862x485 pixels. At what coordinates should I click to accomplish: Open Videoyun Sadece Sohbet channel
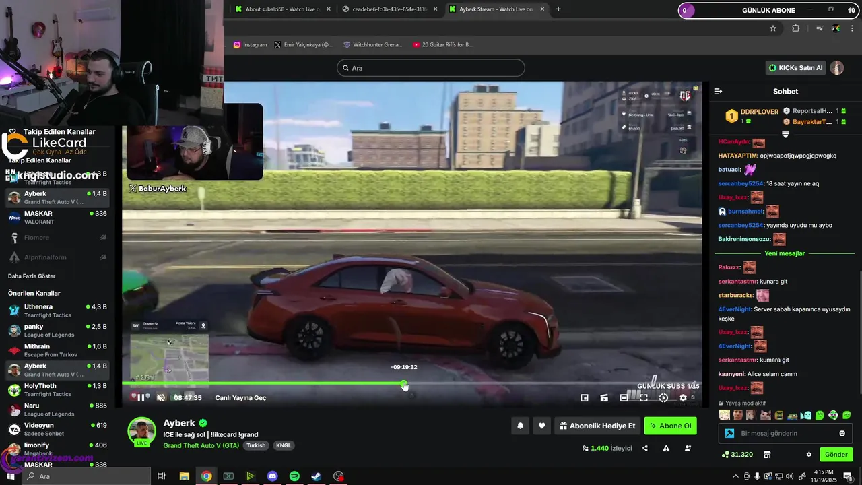[57, 429]
